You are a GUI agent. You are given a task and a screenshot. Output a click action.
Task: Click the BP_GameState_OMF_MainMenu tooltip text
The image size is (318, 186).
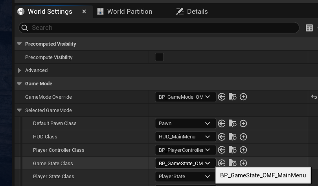pyautogui.click(x=263, y=175)
